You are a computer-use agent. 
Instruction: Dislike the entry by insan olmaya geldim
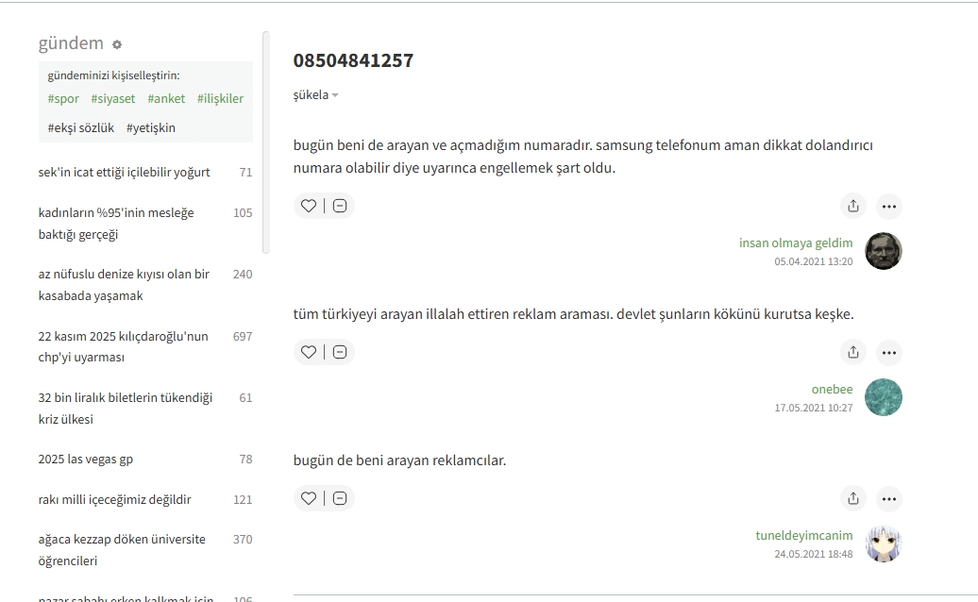point(340,206)
